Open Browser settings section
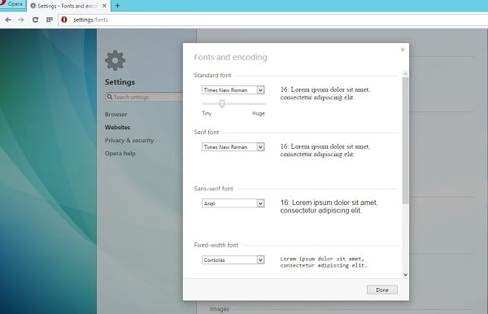This screenshot has height=314, width=488. (115, 114)
